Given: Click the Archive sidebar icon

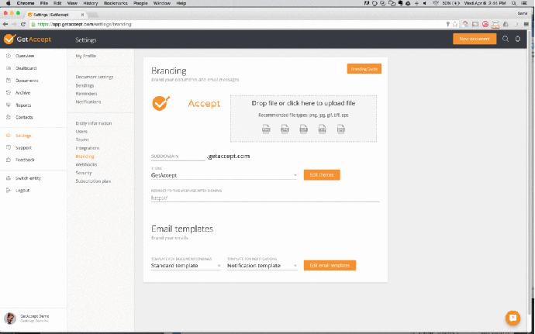Looking at the screenshot, I should [x=9, y=92].
